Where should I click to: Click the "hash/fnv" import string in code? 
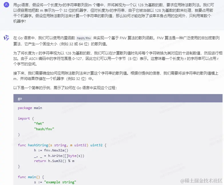pyautogui.click(x=44, y=129)
